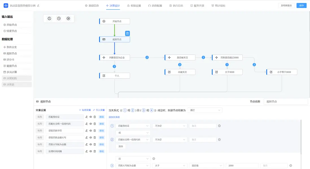Image resolution: width=310 pixels, height=169 pixels.
Task: Delete selected node with blue trash icon
Action: (128, 33)
